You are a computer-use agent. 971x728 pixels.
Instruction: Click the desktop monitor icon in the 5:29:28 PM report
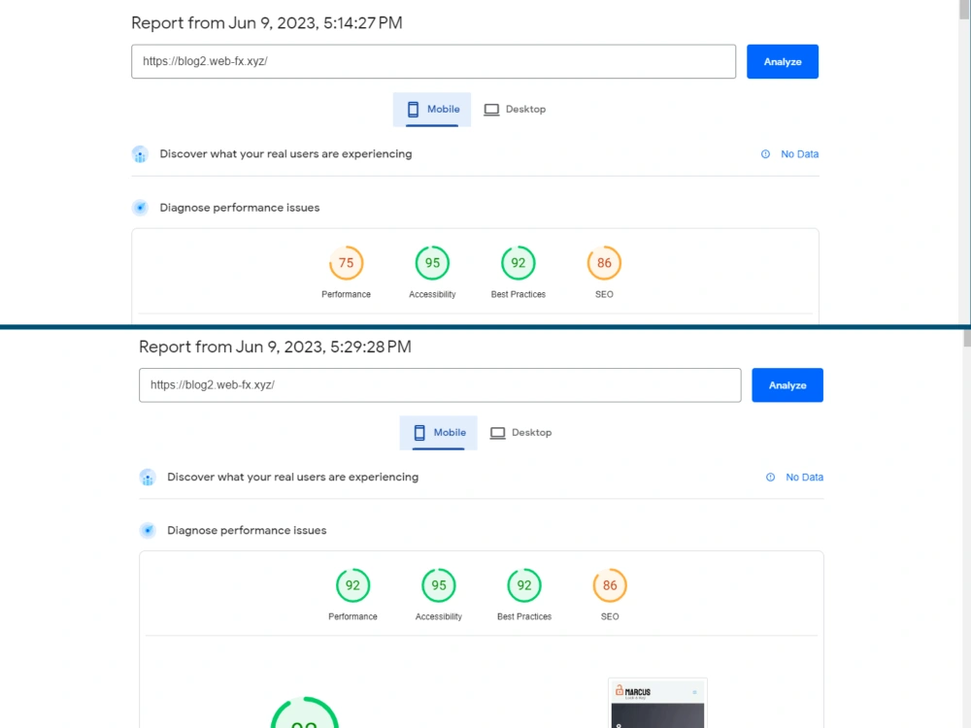[497, 433]
